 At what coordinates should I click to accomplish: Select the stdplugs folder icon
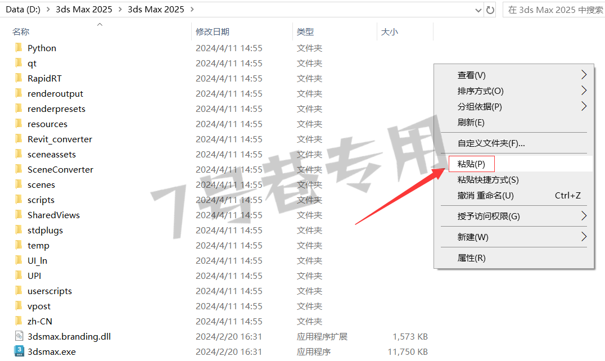tap(19, 230)
